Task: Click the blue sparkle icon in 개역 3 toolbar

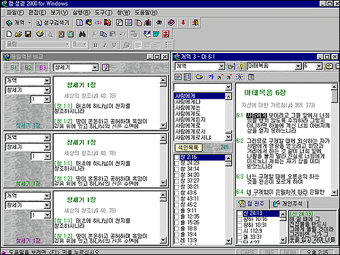Action: tap(239, 77)
